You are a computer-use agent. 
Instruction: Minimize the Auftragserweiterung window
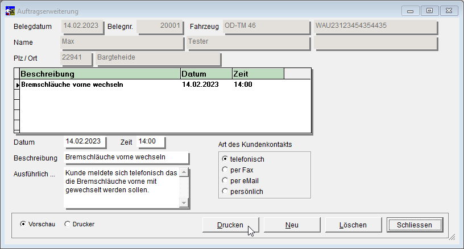coord(410,11)
